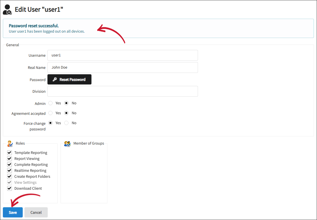
Task: Click the Agreement accepted label
Action: point(28,113)
